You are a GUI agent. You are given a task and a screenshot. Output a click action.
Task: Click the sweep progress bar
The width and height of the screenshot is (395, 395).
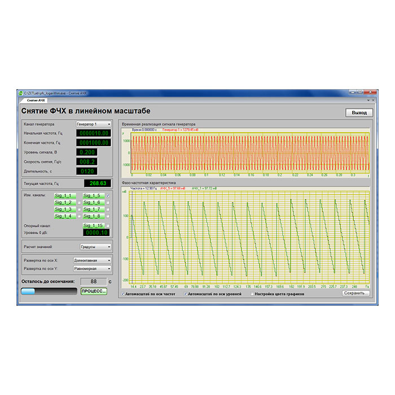(x=49, y=291)
